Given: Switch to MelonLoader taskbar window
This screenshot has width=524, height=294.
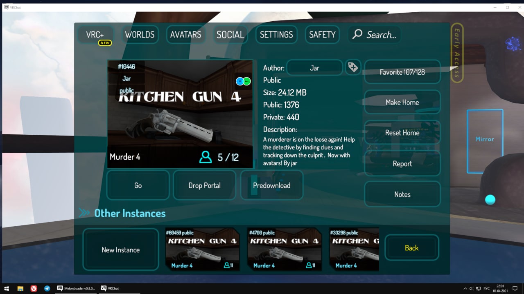Looking at the screenshot, I should 76,288.
